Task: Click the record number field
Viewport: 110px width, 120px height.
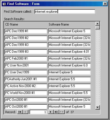Action: (x=38, y=112)
